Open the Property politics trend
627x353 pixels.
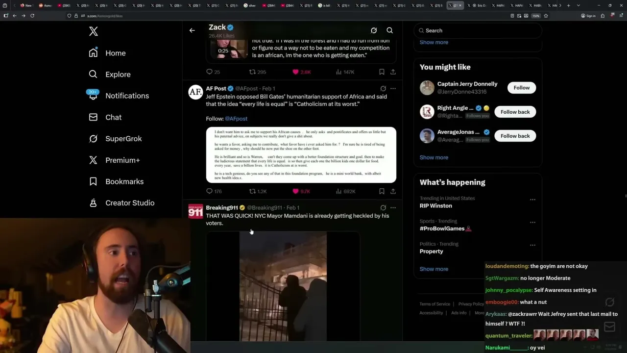pos(432,252)
